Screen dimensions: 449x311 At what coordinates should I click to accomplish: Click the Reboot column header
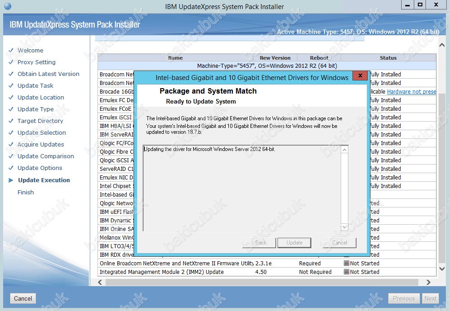point(319,58)
